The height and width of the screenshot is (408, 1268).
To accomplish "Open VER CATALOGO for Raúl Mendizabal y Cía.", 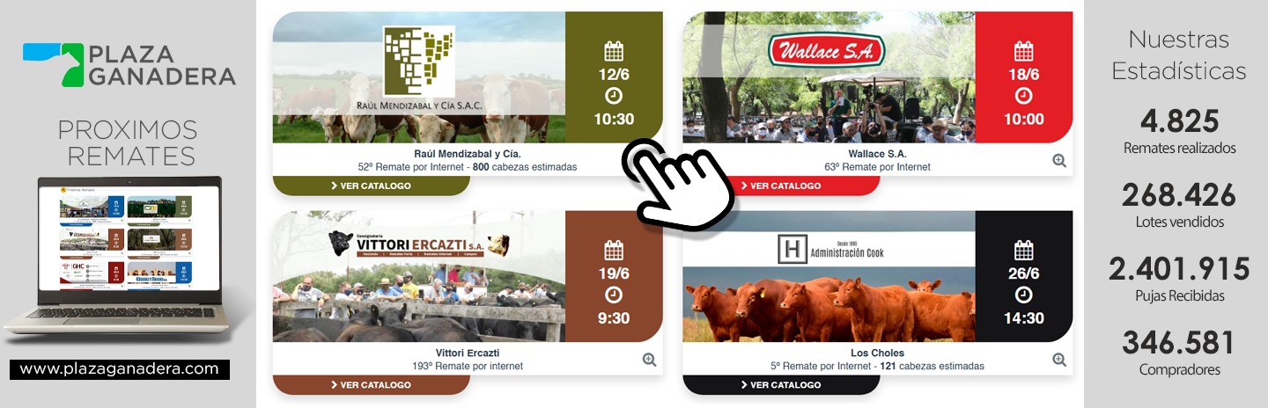I will [371, 186].
